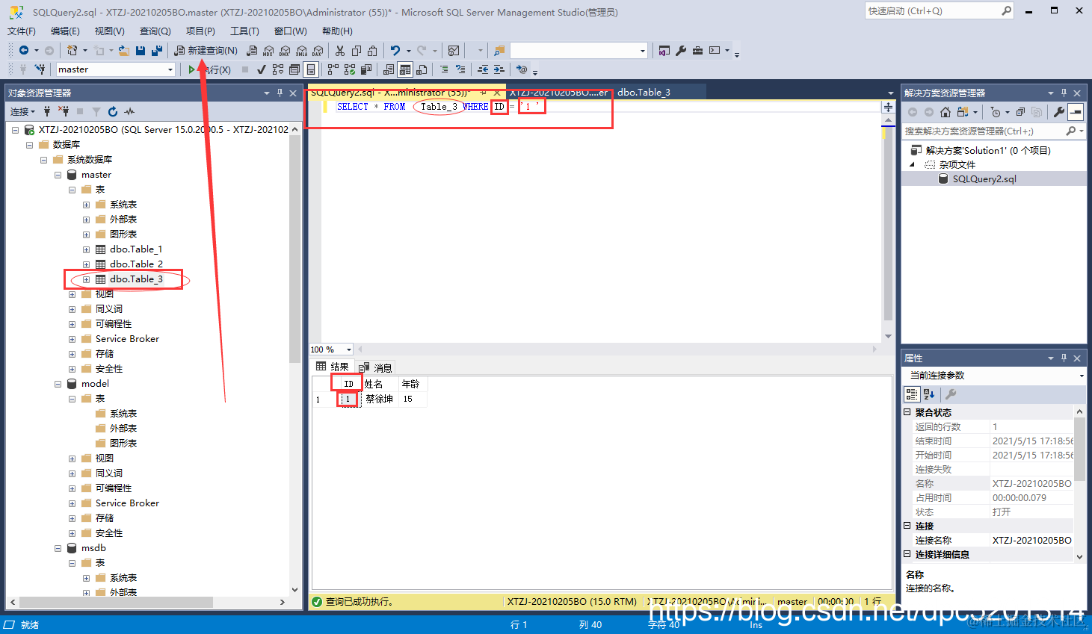Click Home icon in Solution Explorer toolbar

click(x=946, y=112)
